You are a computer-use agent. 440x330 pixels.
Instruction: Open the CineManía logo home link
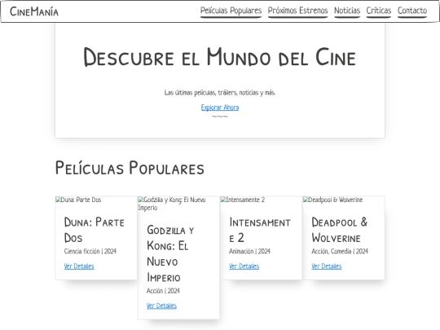pos(34,11)
